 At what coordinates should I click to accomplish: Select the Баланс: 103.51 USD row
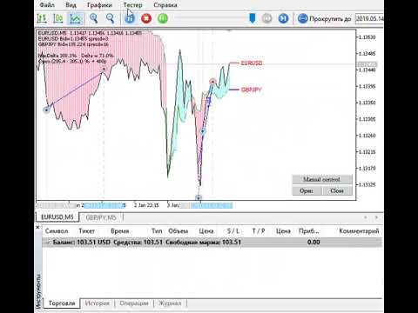coord(212,243)
